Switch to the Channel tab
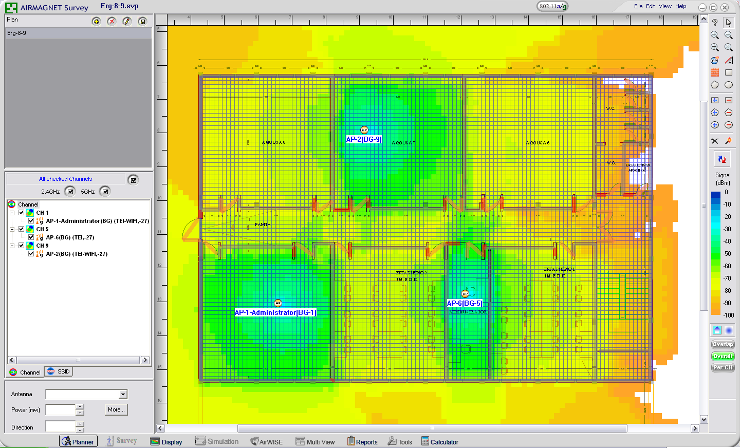 25,372
